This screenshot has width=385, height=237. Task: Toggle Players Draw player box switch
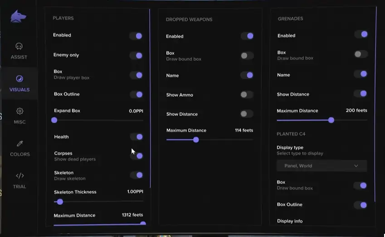tap(136, 75)
